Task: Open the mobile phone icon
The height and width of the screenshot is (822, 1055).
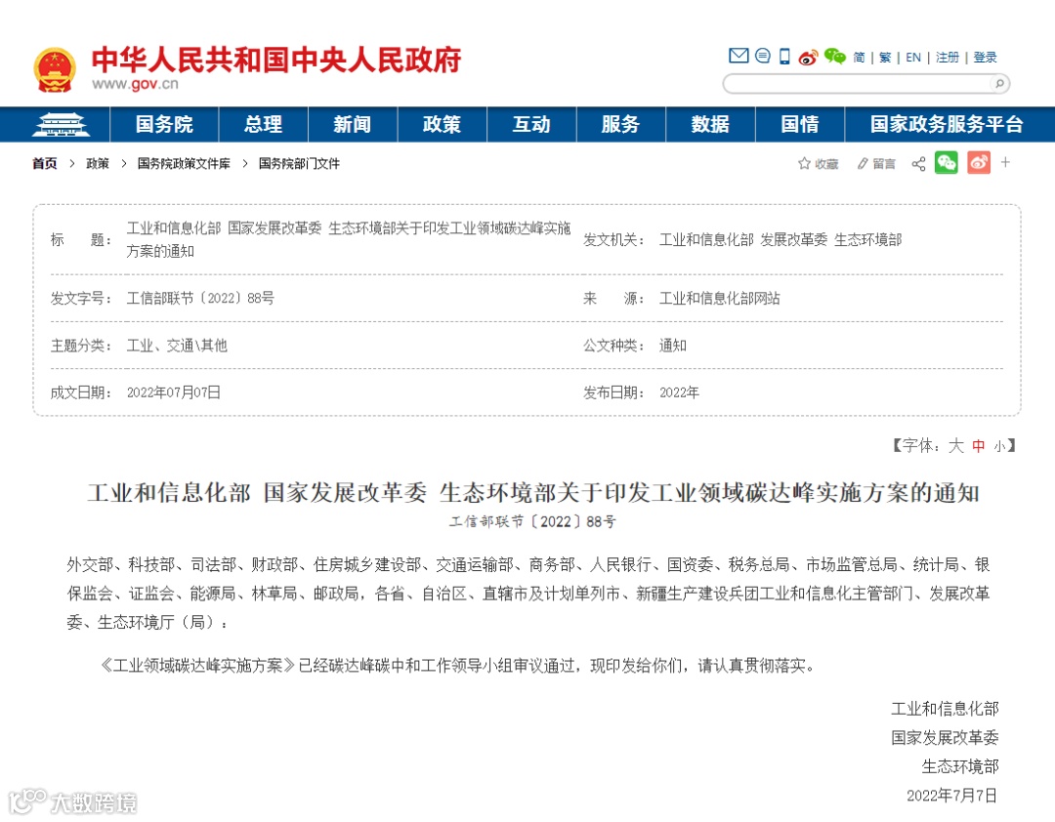Action: point(784,57)
